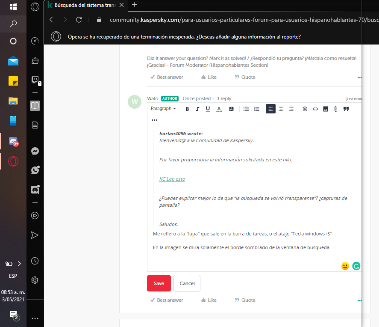Toggle bold formatting in editor toolbar
The image size is (379, 327).
[187, 109]
